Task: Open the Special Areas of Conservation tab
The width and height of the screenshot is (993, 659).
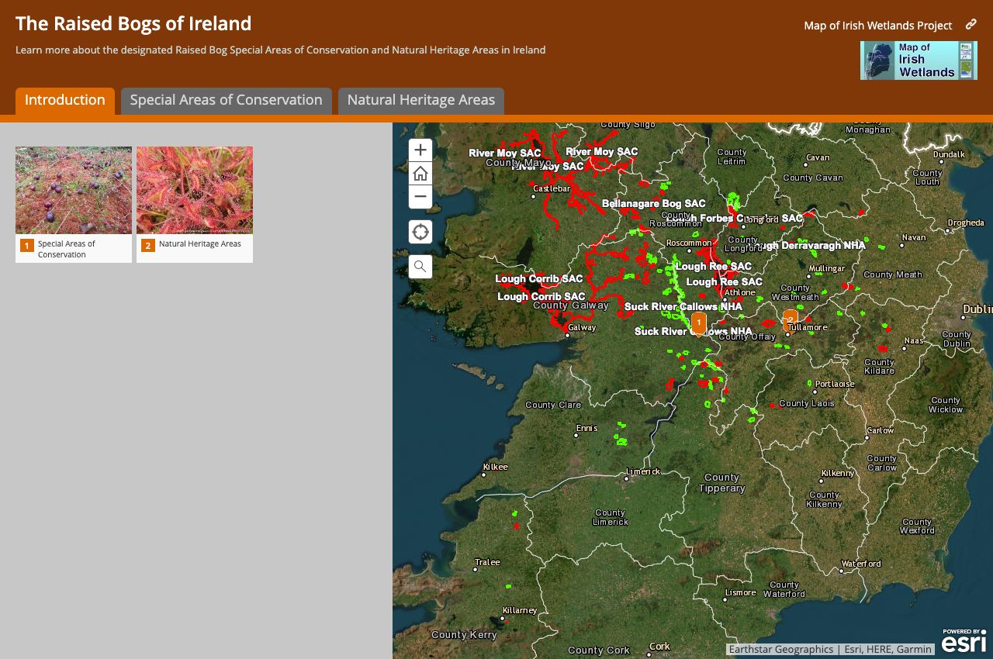Action: (227, 101)
